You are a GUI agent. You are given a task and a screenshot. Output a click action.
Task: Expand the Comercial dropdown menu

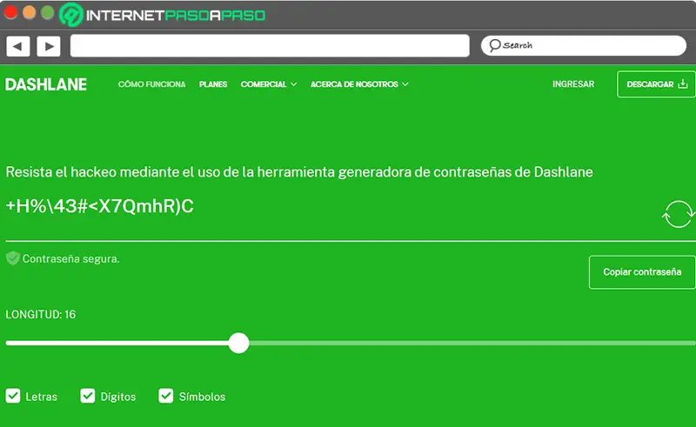coord(269,84)
